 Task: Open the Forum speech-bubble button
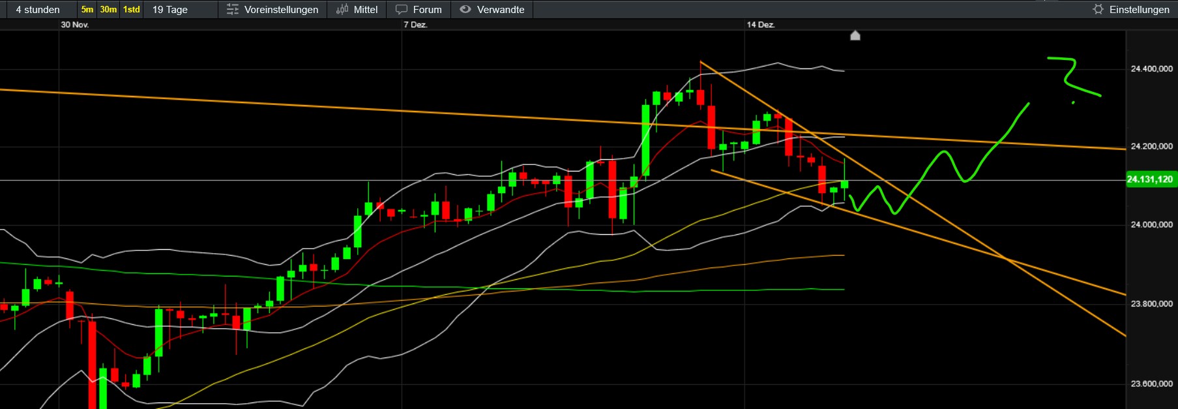tap(419, 10)
